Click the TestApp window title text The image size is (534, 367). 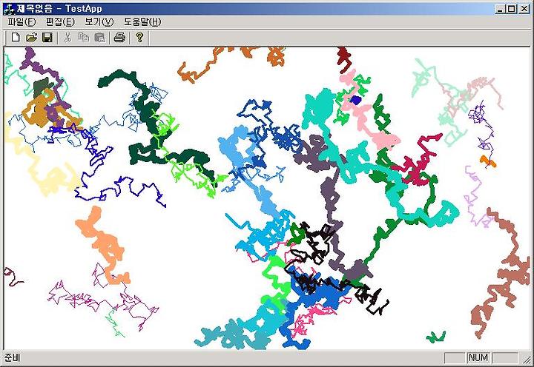60,9
